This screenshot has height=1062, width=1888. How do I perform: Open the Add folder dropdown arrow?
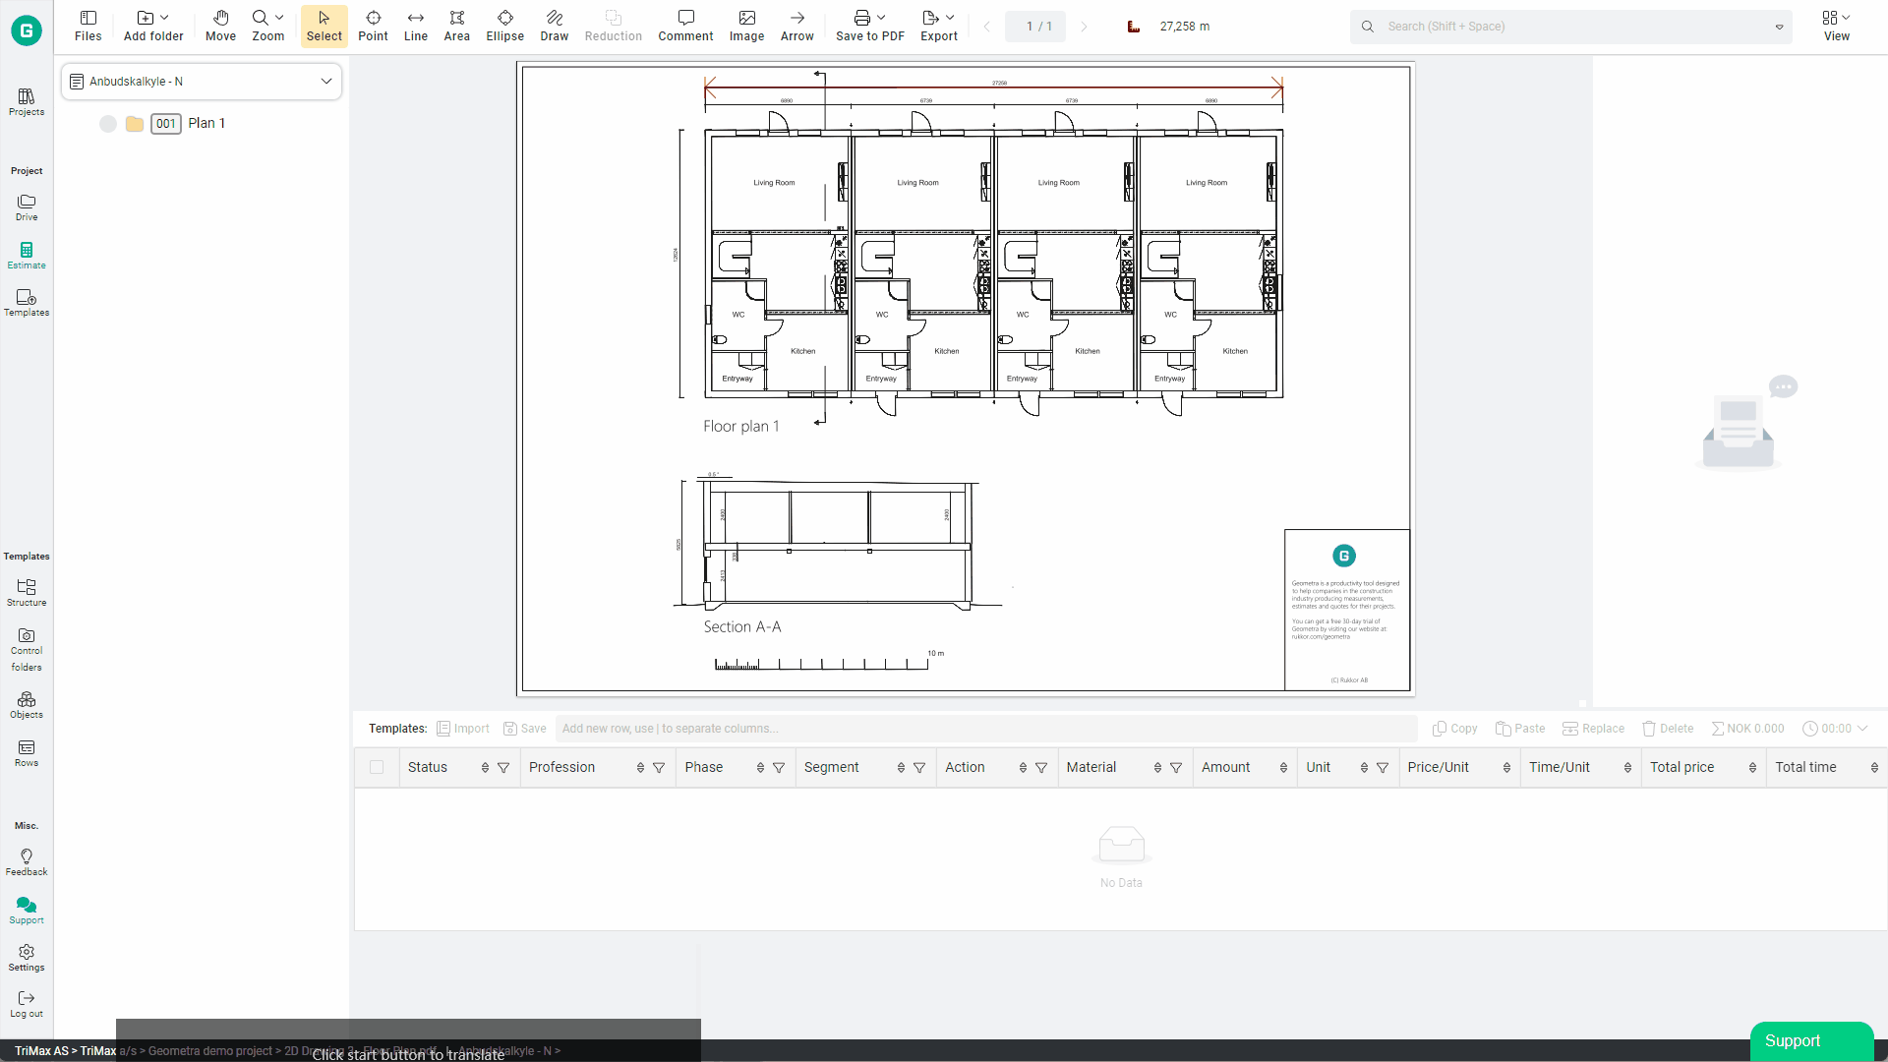[x=164, y=18]
